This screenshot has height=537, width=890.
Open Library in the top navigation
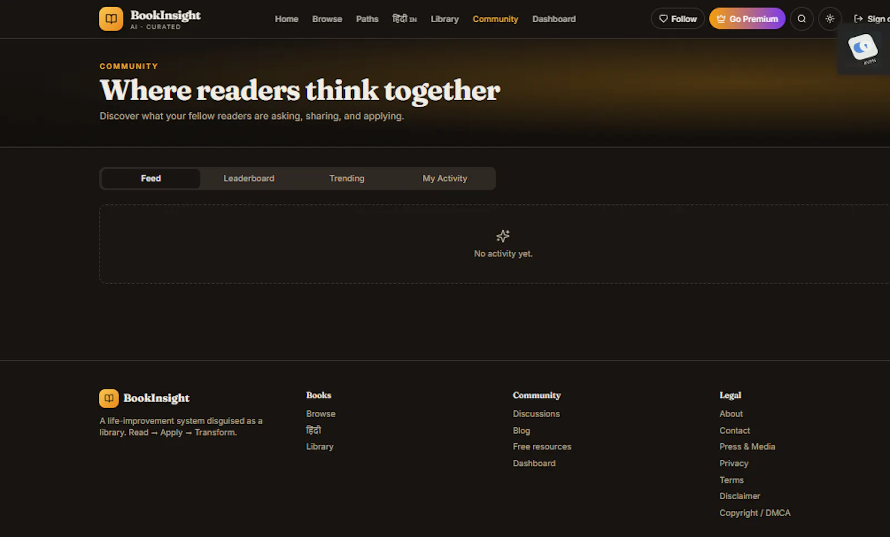tap(444, 19)
